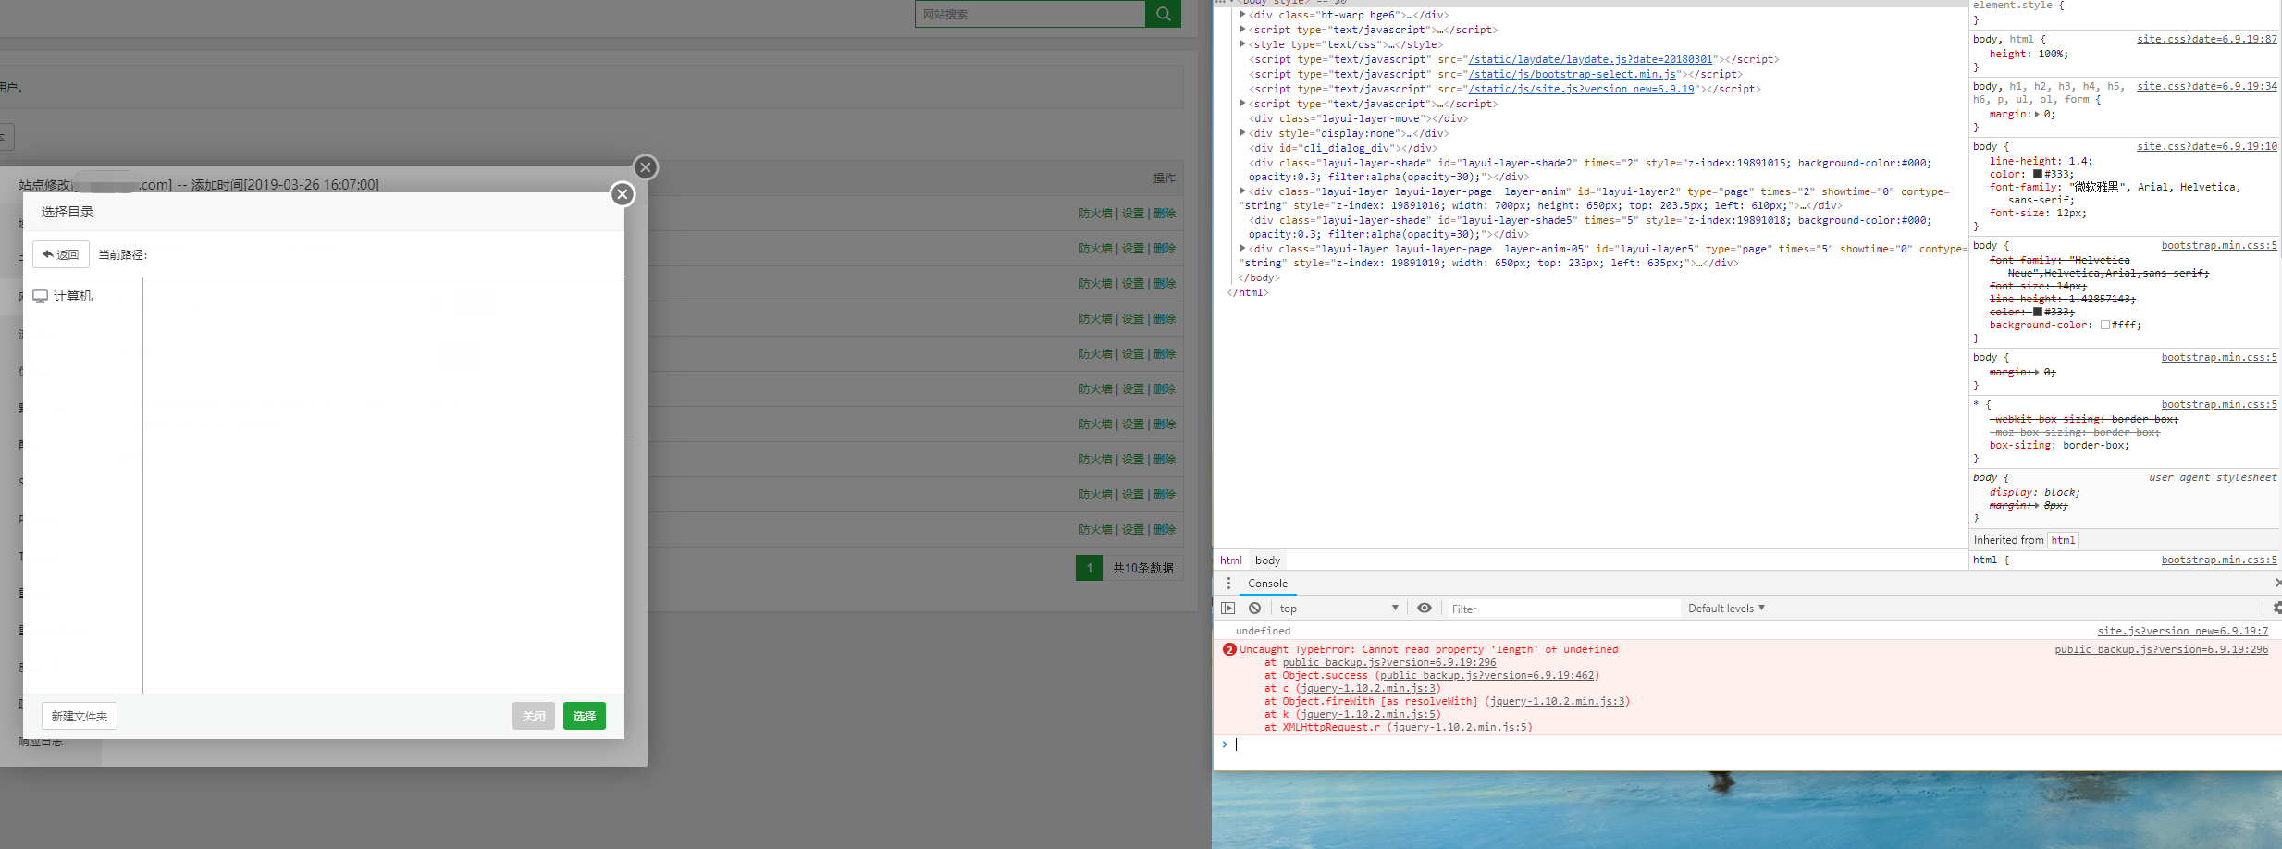Open the site.css?date=6.9.19:10 source link
The height and width of the screenshot is (849, 2282).
[2206, 146]
